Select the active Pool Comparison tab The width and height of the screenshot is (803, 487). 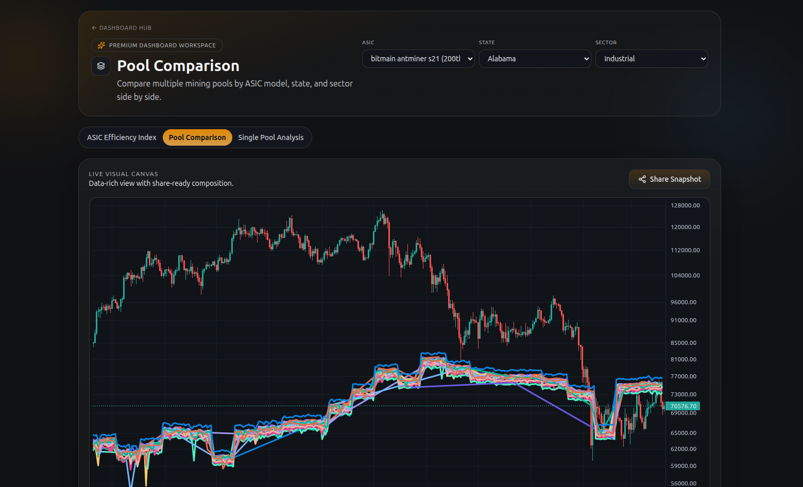click(197, 137)
